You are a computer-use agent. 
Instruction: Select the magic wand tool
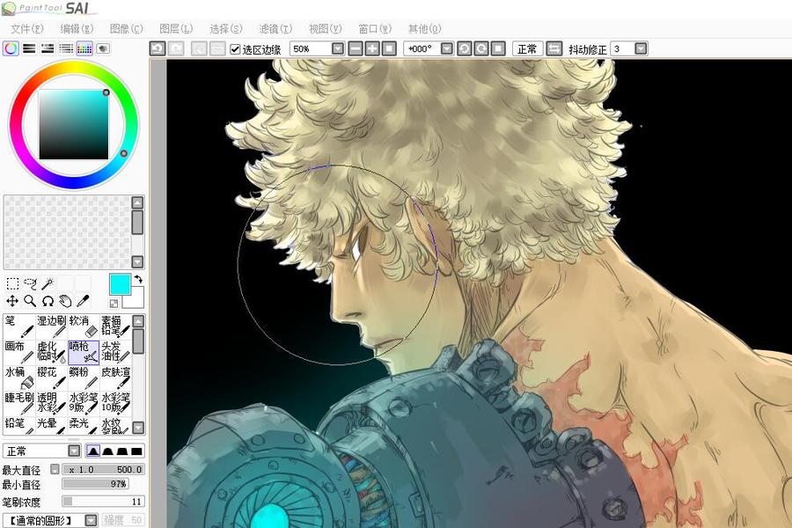pyautogui.click(x=48, y=283)
